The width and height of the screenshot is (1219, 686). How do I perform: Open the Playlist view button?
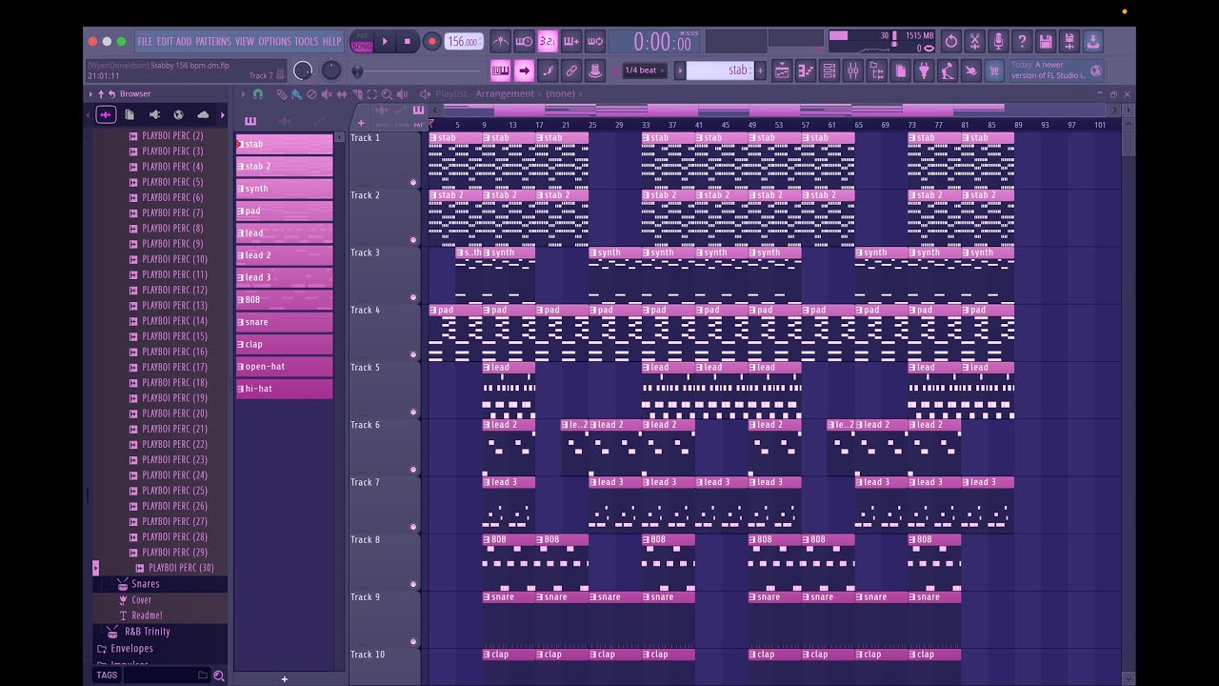point(782,71)
